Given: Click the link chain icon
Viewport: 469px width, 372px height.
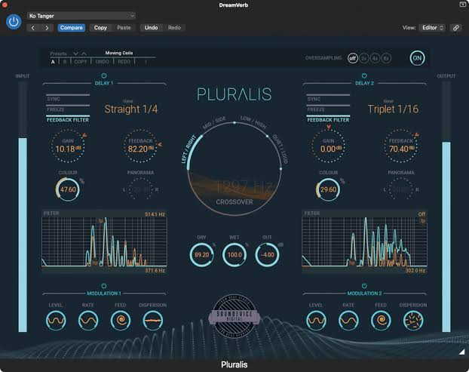Looking at the screenshot, I should pos(456,28).
